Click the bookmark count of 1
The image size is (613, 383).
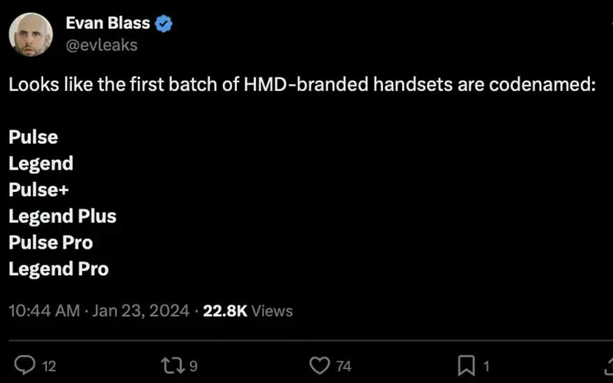coord(486,366)
